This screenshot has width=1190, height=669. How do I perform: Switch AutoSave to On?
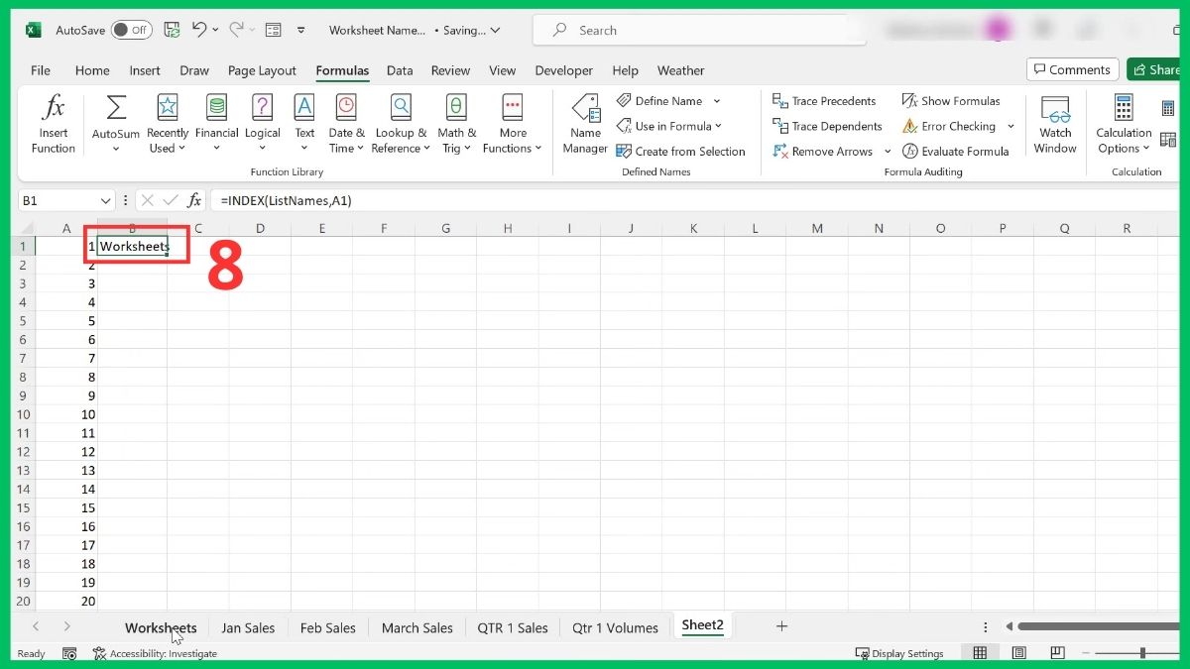(130, 30)
